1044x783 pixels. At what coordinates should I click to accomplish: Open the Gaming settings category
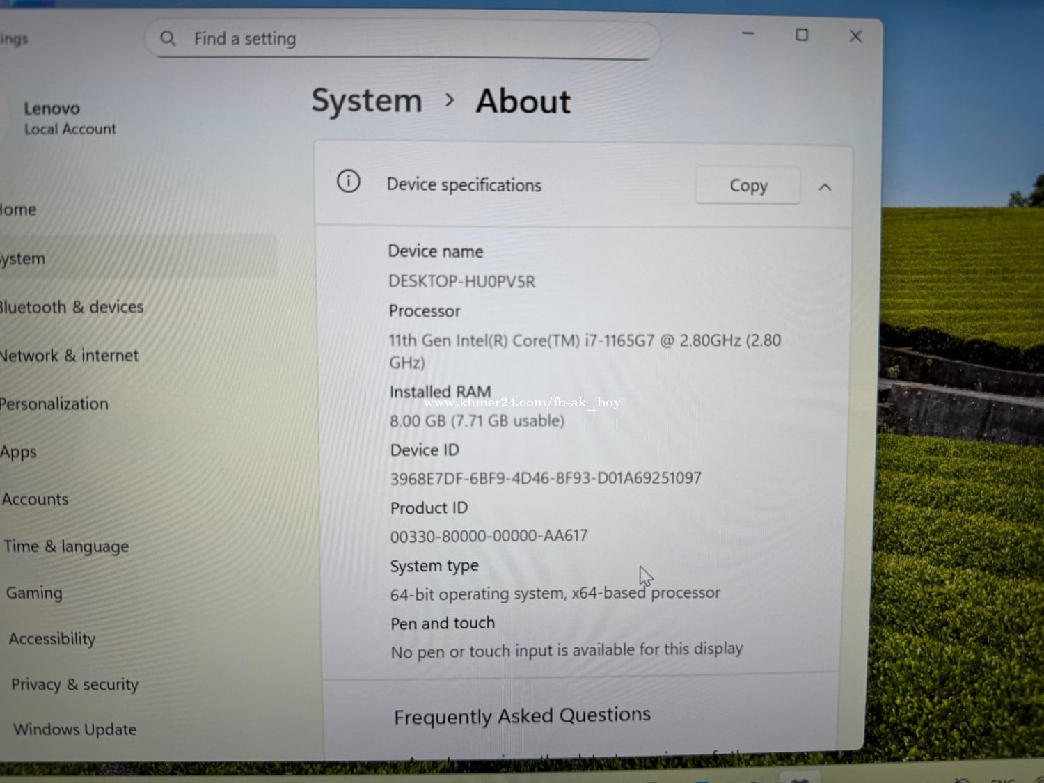[x=34, y=593]
